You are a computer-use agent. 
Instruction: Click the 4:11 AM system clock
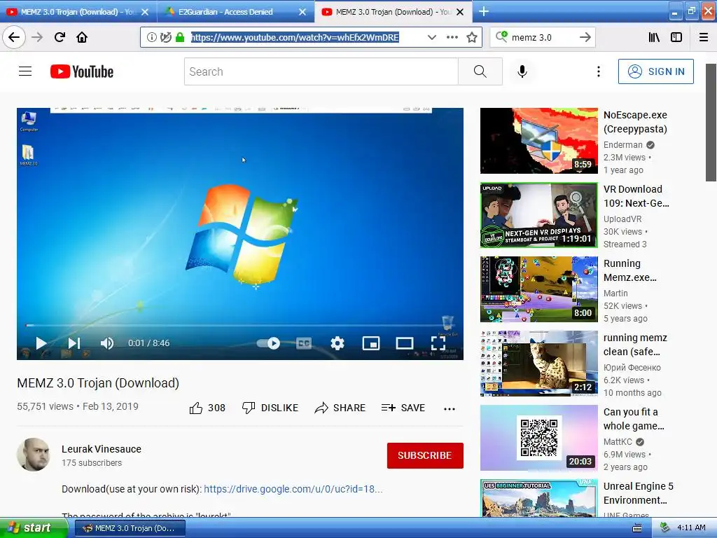tap(691, 527)
